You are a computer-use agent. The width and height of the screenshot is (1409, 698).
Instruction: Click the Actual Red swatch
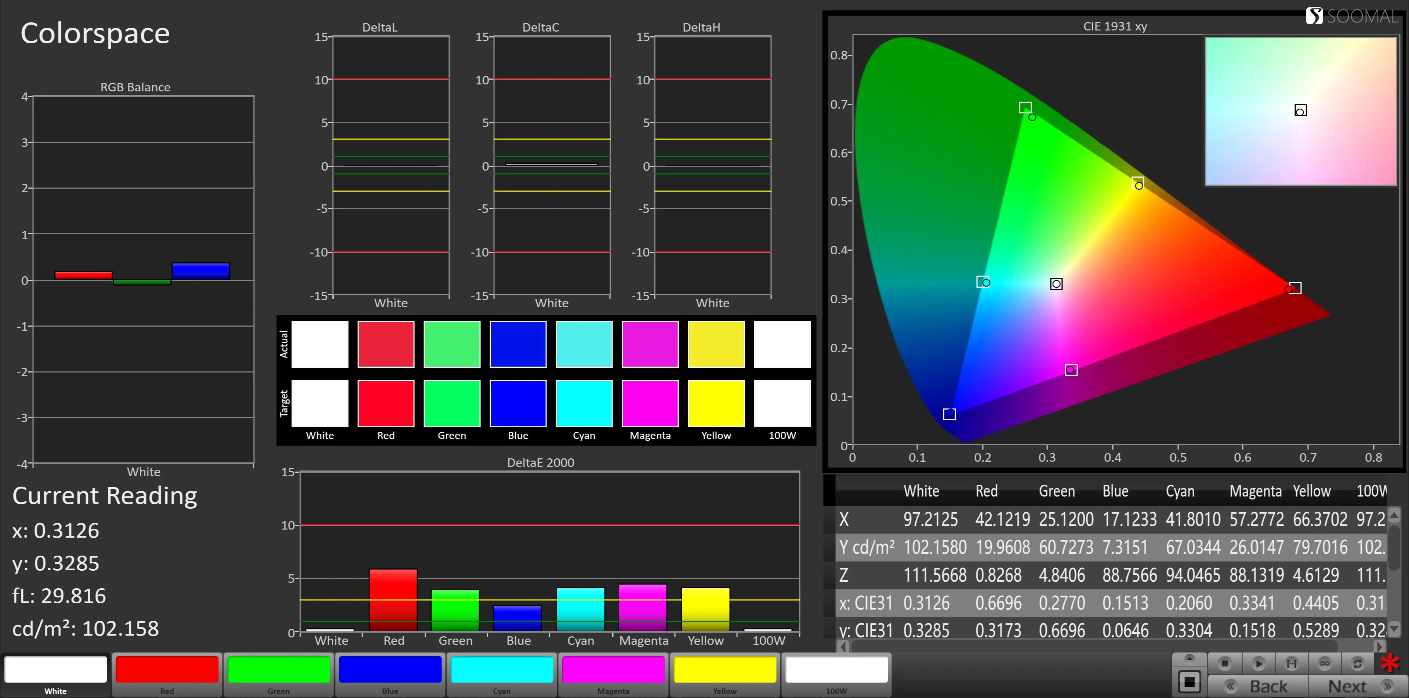tap(386, 344)
